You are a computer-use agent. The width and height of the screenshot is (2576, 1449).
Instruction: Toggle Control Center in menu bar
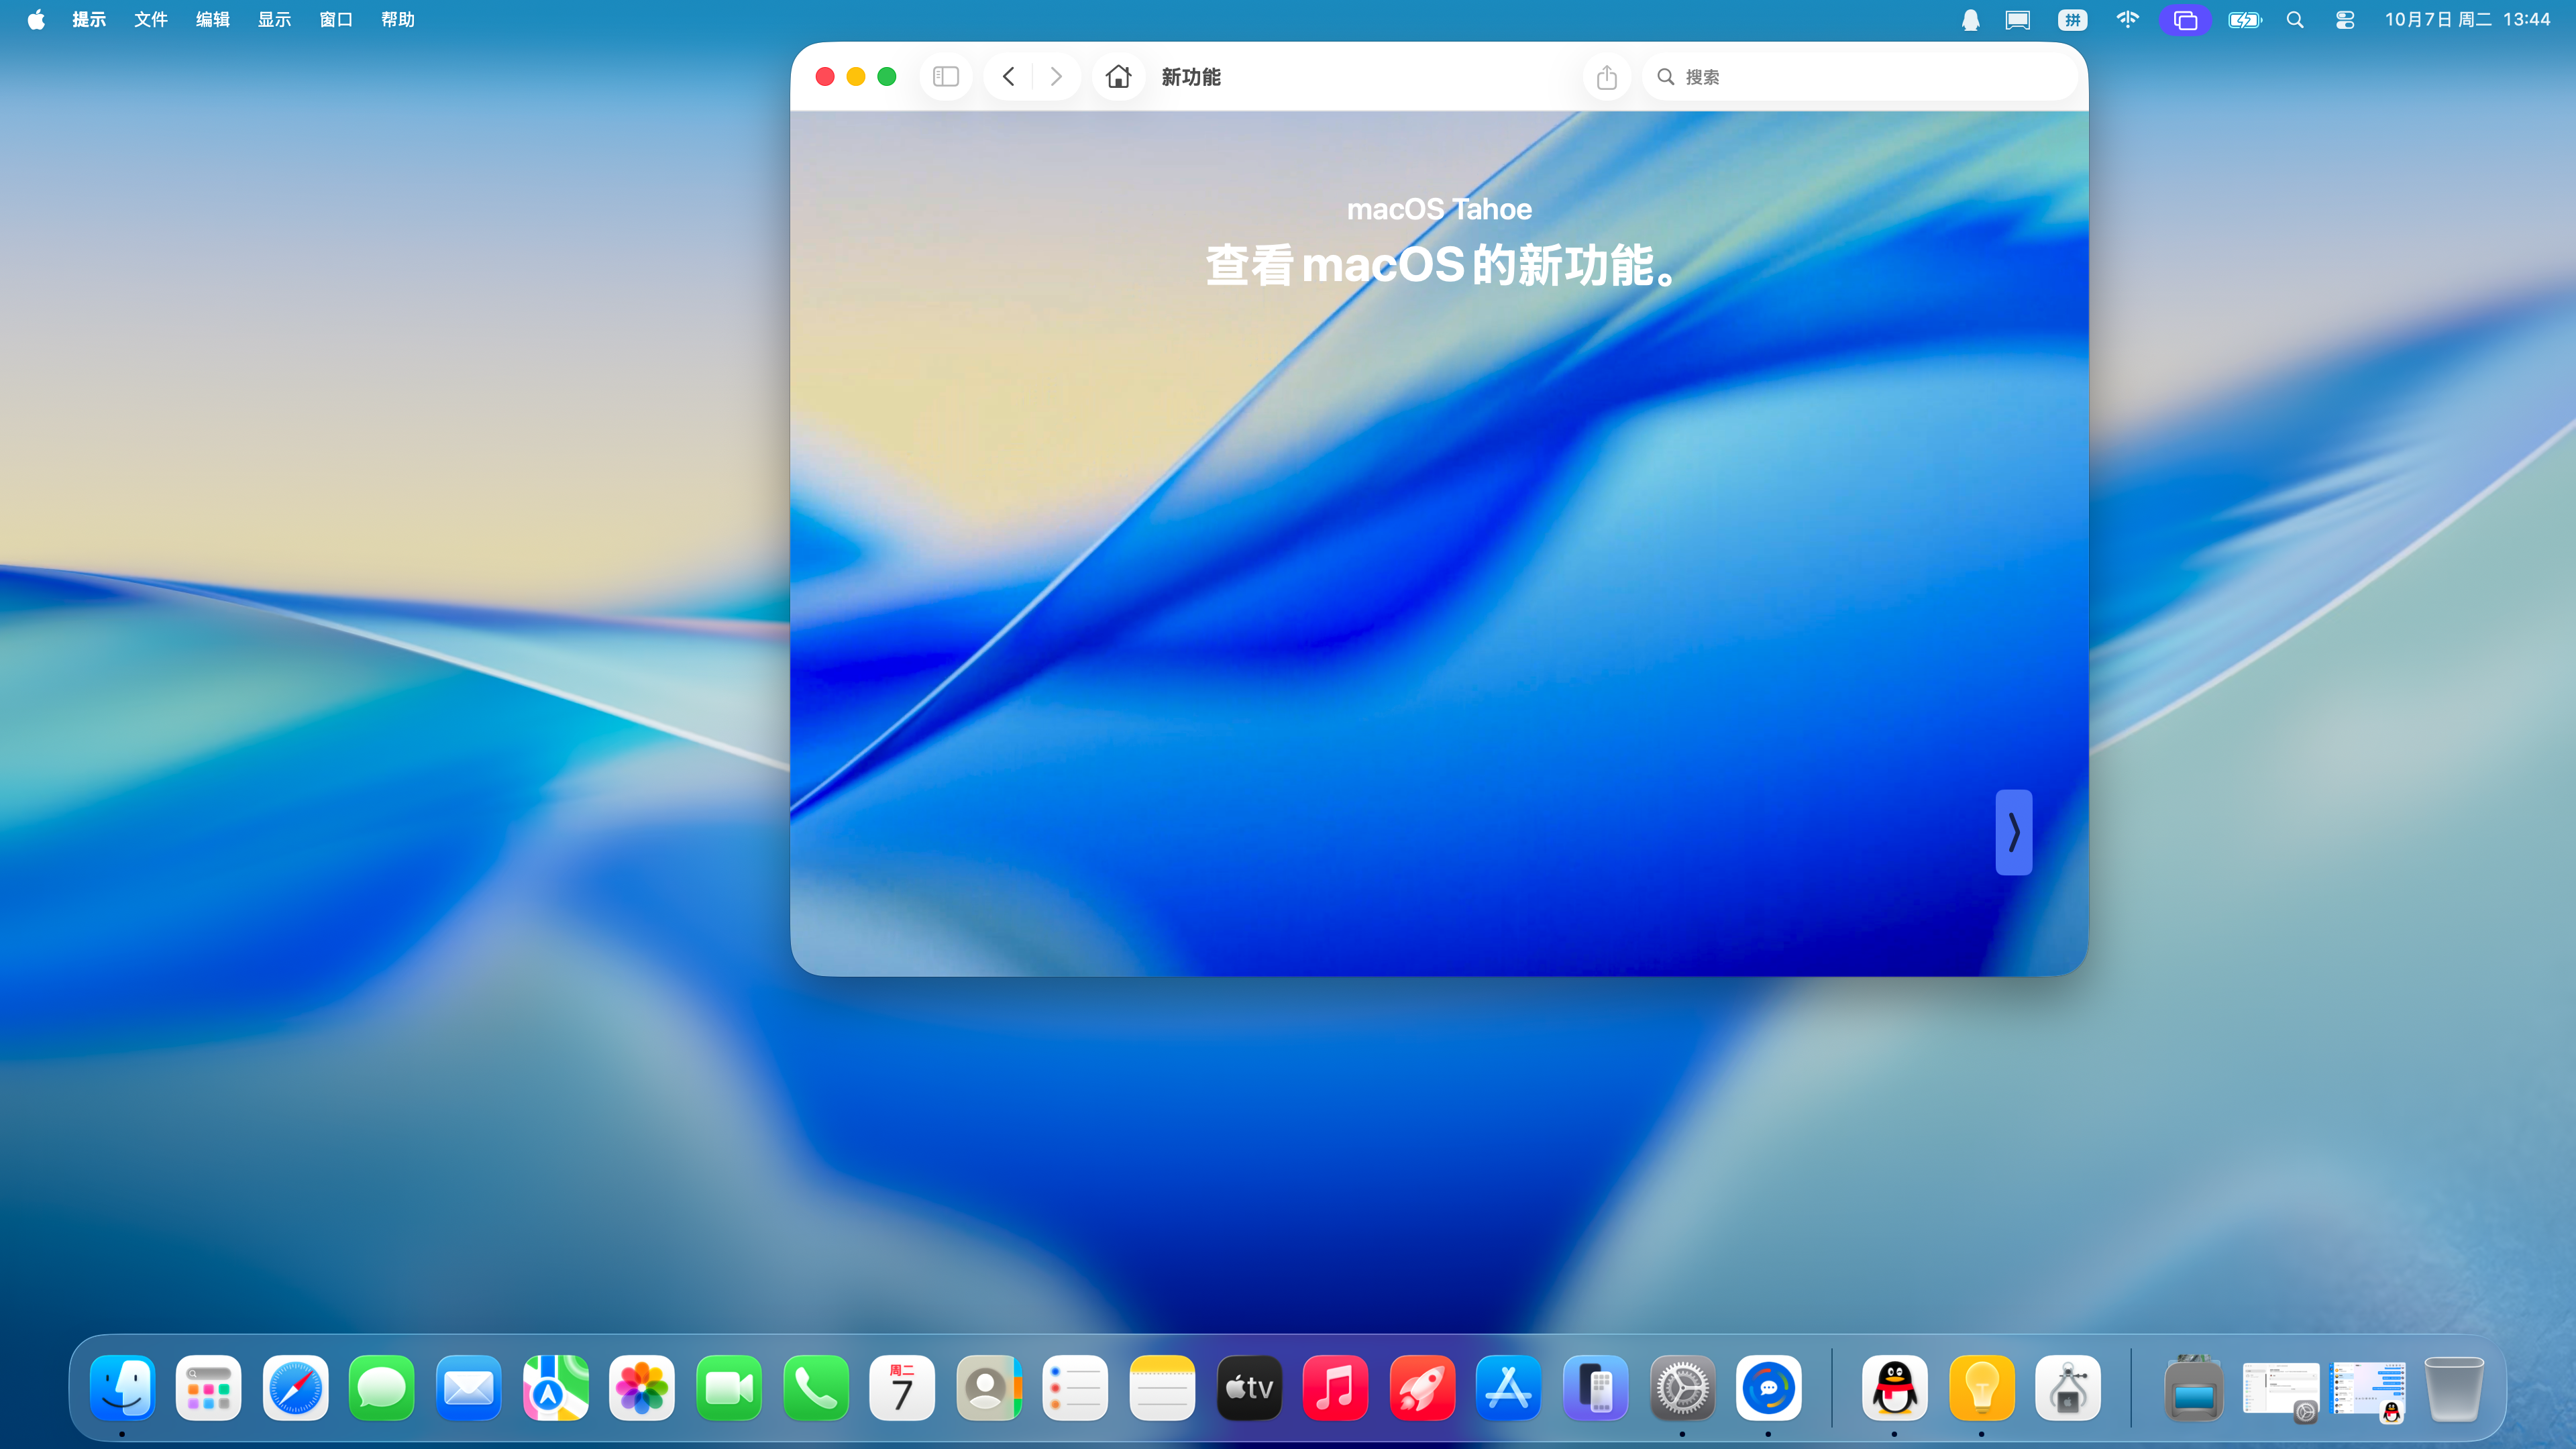click(2344, 20)
